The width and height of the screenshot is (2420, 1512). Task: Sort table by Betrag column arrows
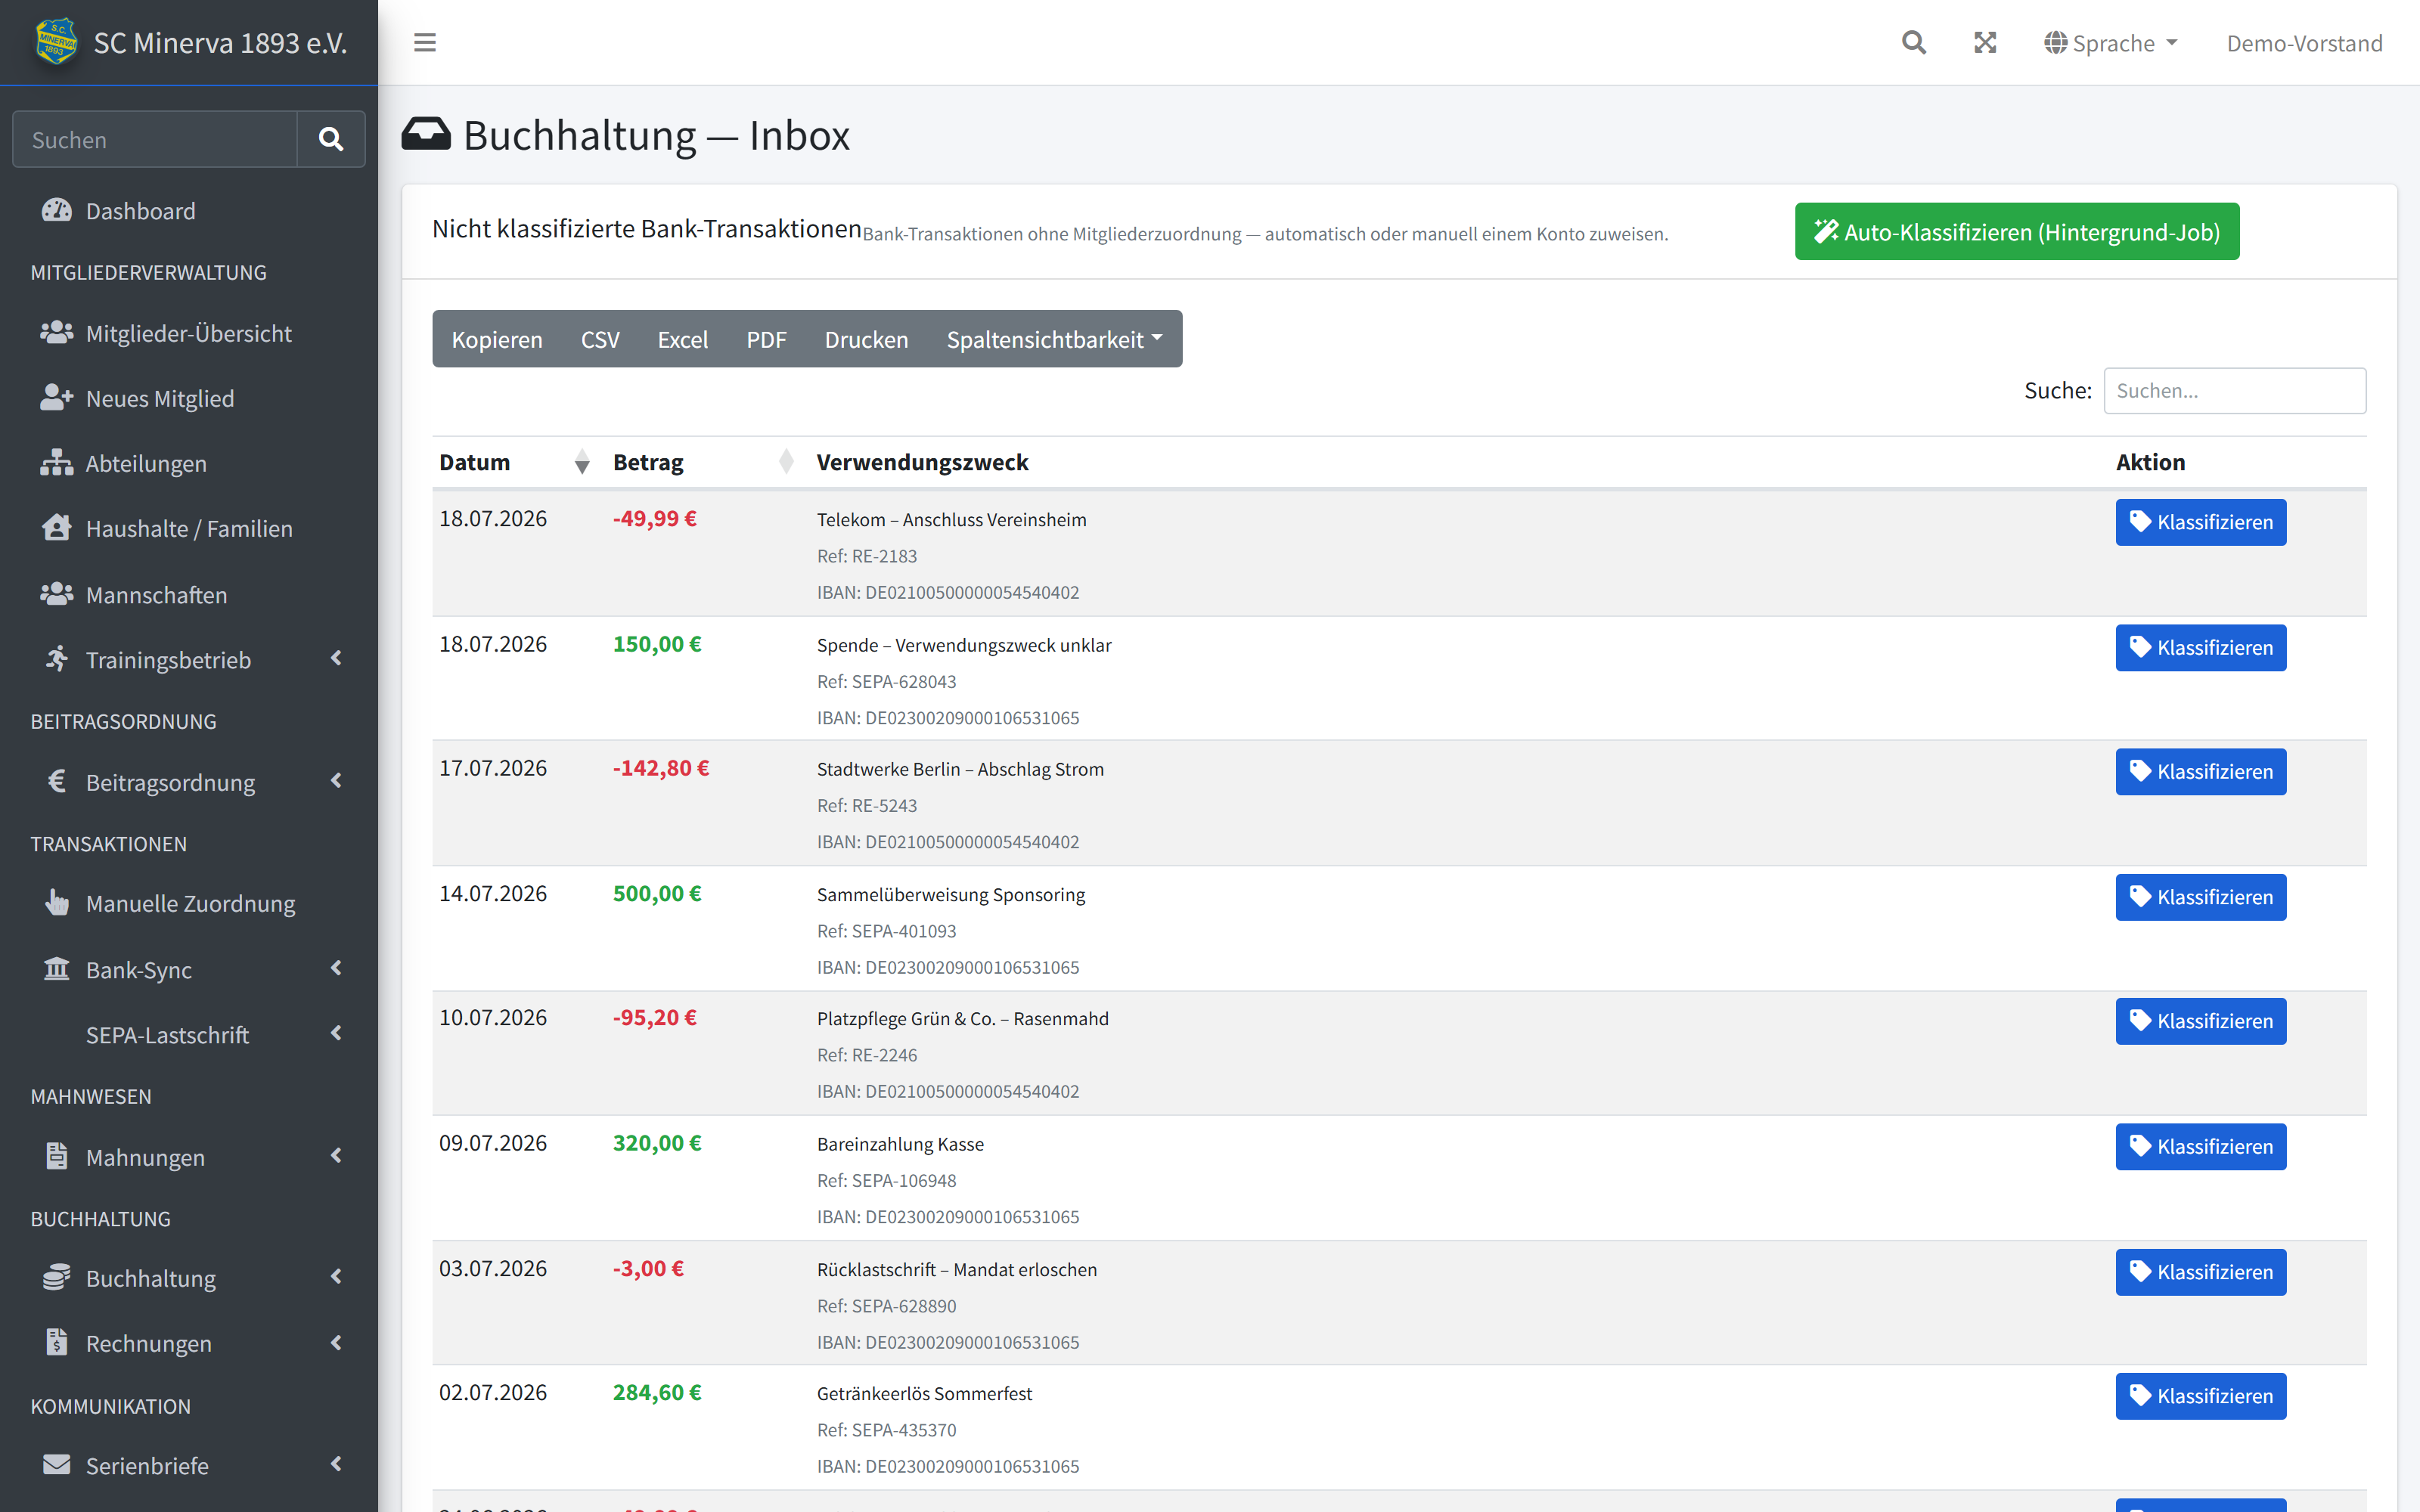point(786,462)
